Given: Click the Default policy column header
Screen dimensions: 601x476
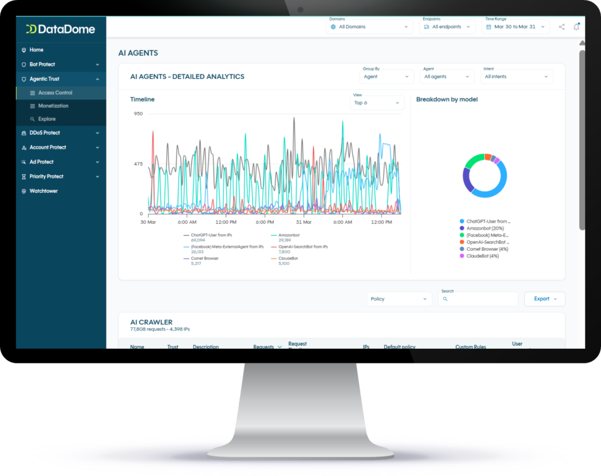Looking at the screenshot, I should pos(399,347).
